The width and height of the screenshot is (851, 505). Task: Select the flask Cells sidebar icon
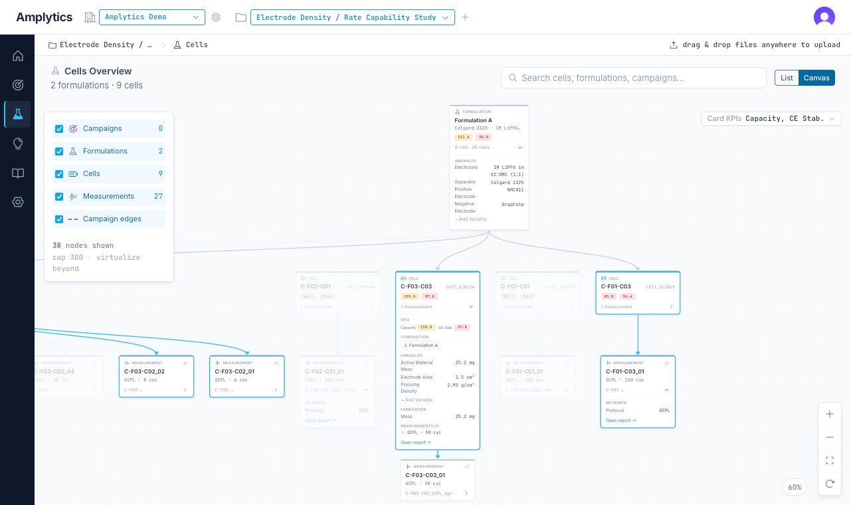(18, 114)
